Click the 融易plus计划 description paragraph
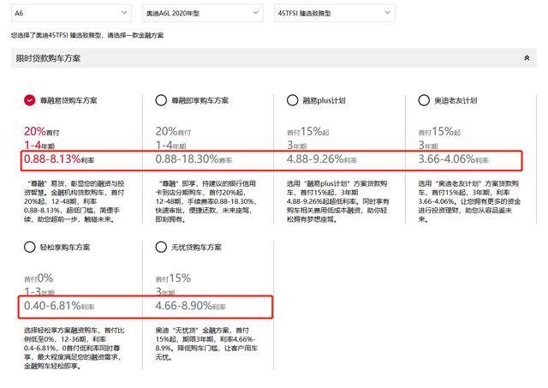The height and width of the screenshot is (388, 548). click(338, 201)
